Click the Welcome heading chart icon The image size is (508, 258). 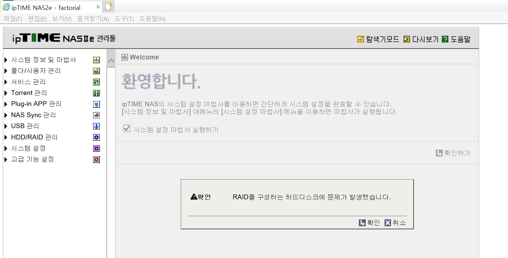(125, 57)
